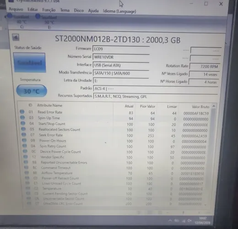The width and height of the screenshot is (238, 229).
Task: Click the Limiar column header
Action: tap(172, 107)
